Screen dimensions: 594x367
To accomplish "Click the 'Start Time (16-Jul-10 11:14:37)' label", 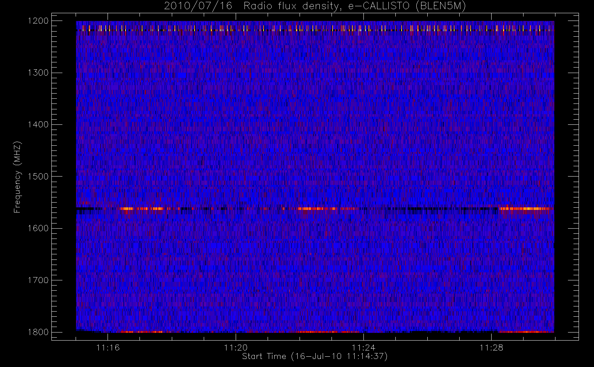I will [x=315, y=356].
